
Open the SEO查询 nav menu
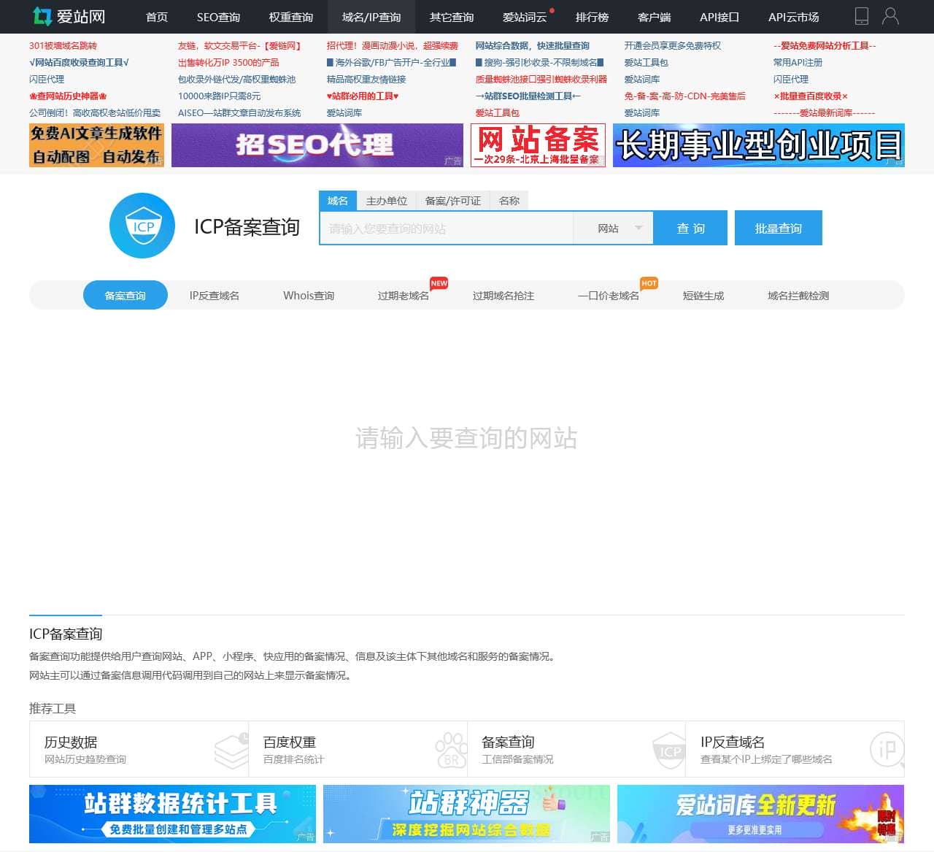point(218,17)
